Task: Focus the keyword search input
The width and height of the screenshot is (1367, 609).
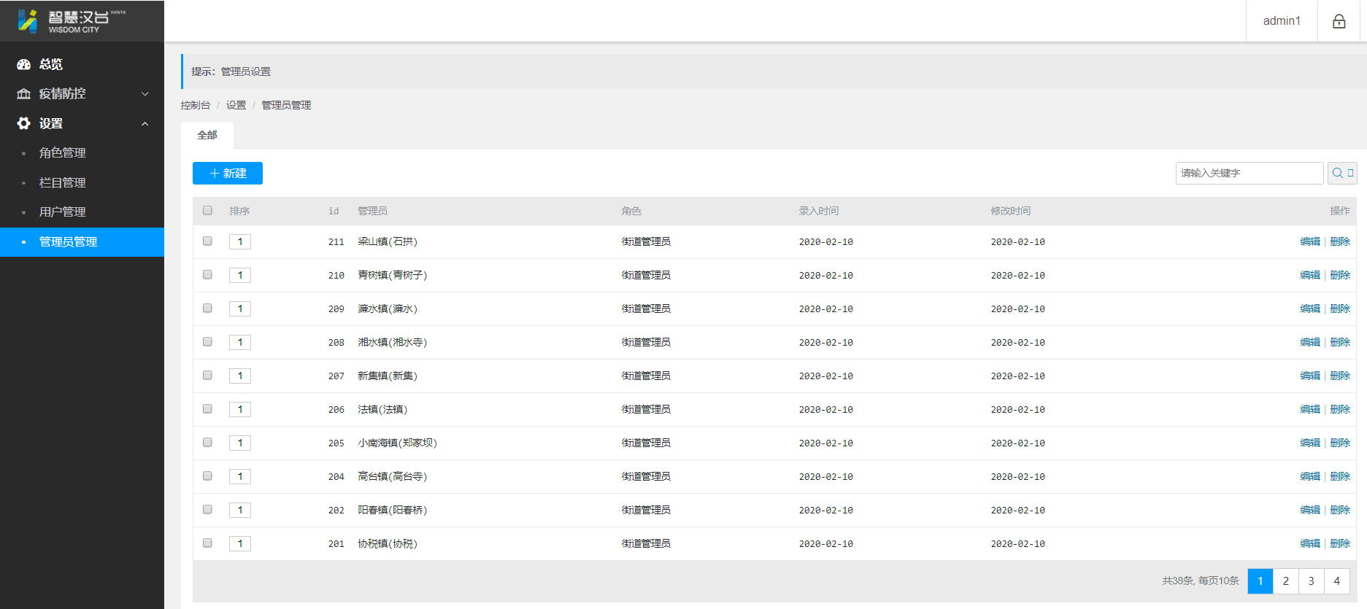Action: (1249, 173)
